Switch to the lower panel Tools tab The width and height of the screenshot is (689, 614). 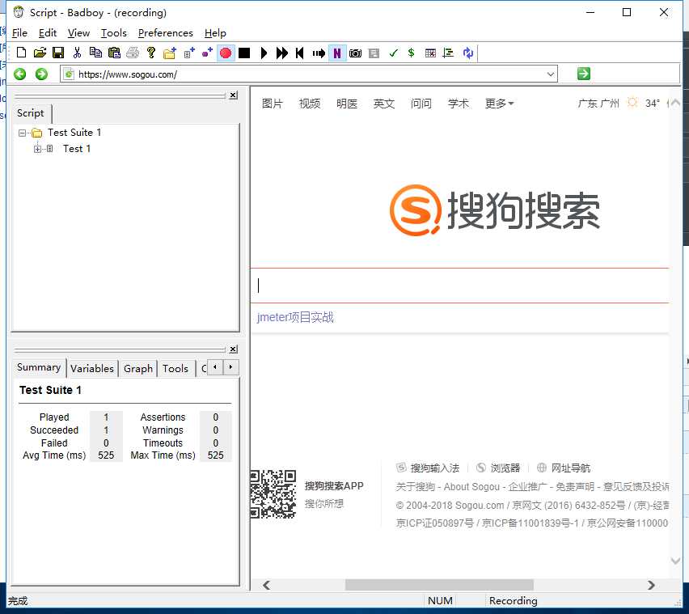175,368
